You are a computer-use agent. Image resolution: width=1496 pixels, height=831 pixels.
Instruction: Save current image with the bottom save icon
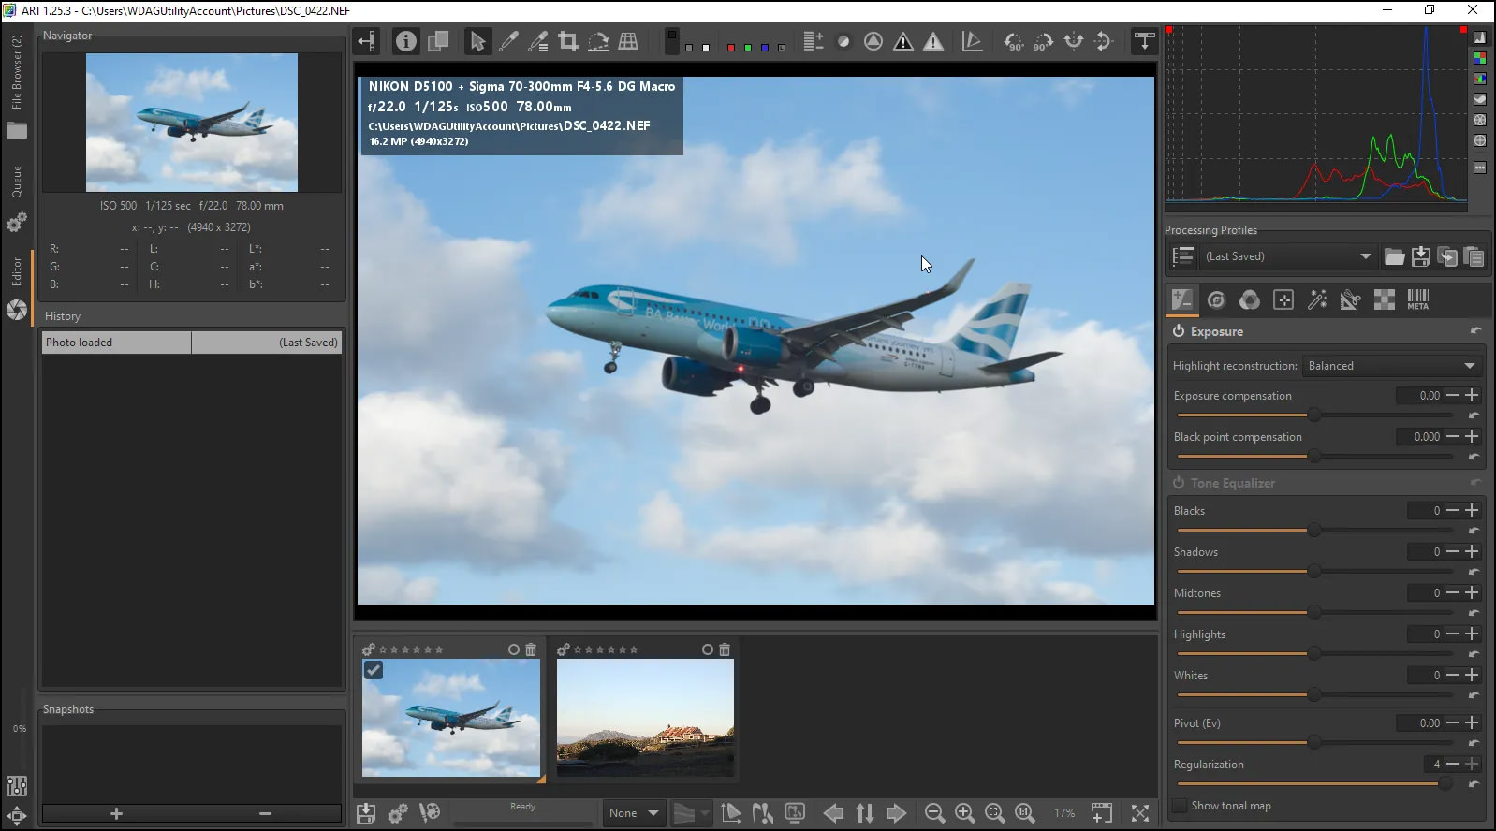pos(366,813)
